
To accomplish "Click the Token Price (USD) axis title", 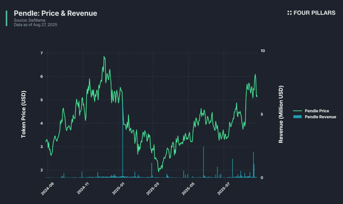I will coord(24,114).
